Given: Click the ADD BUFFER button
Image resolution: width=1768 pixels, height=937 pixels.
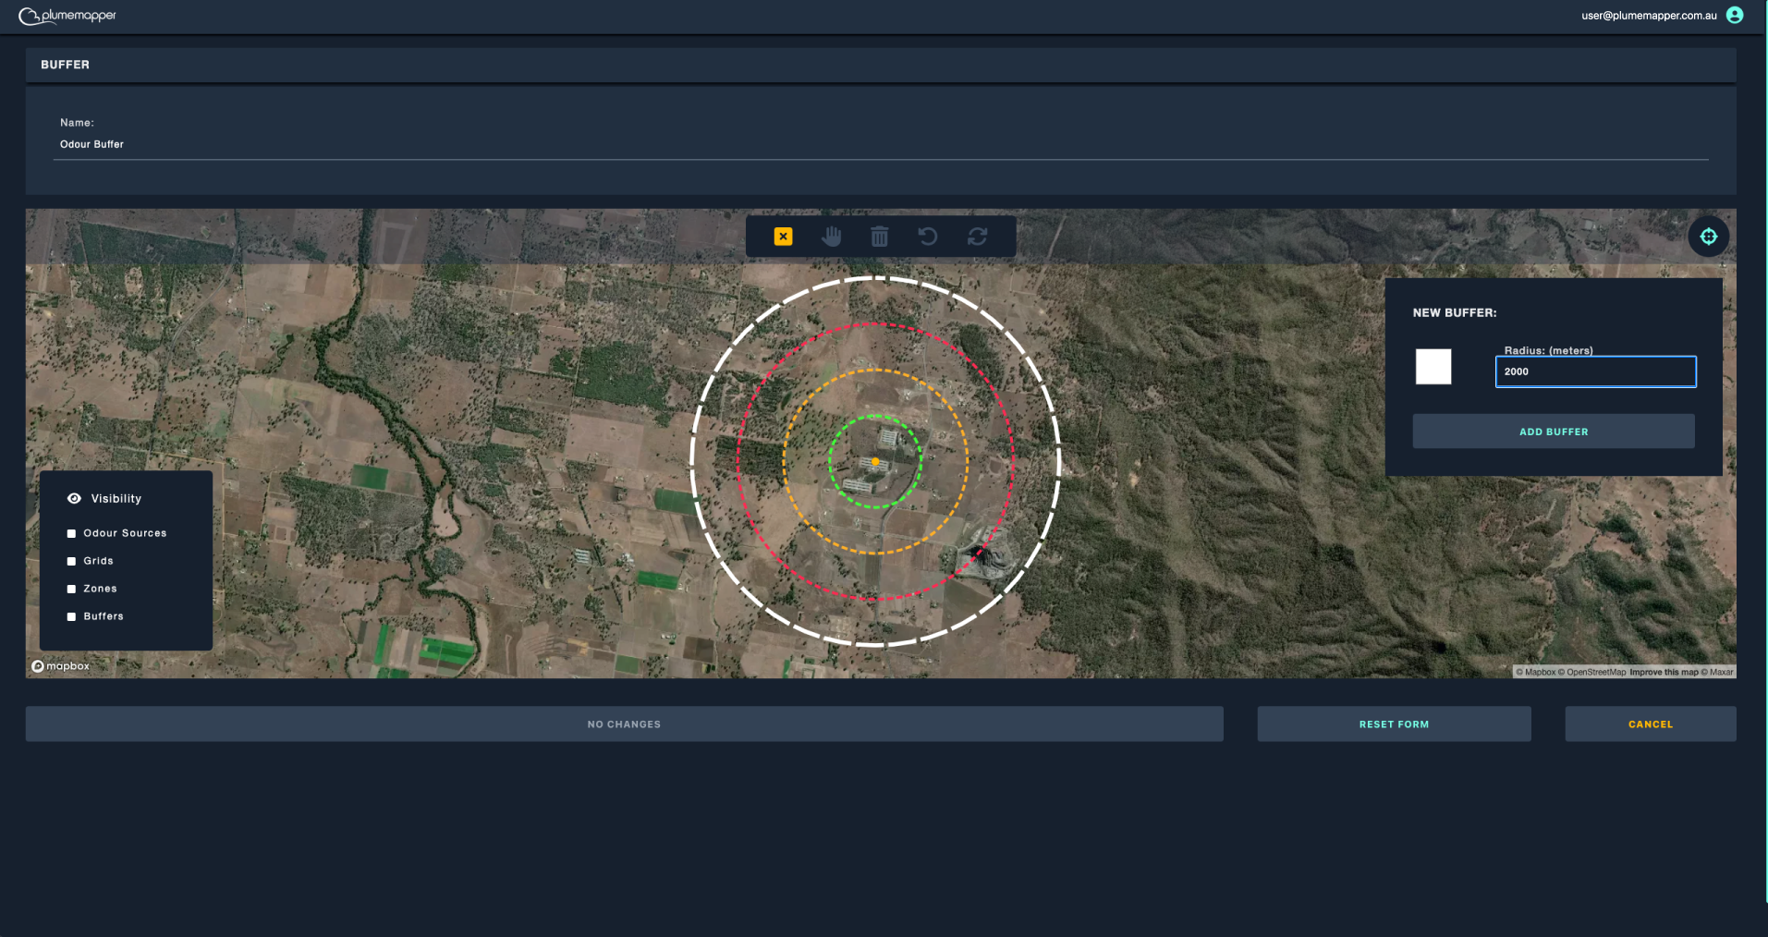Looking at the screenshot, I should tap(1554, 432).
